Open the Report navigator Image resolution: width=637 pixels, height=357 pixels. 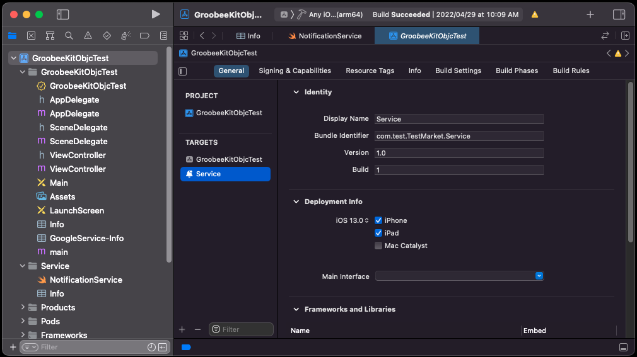(164, 36)
